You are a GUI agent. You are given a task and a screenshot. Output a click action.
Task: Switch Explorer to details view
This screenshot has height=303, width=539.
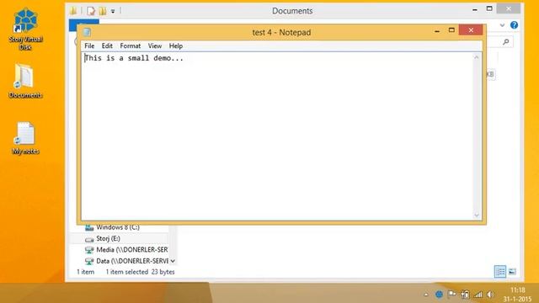click(x=500, y=272)
